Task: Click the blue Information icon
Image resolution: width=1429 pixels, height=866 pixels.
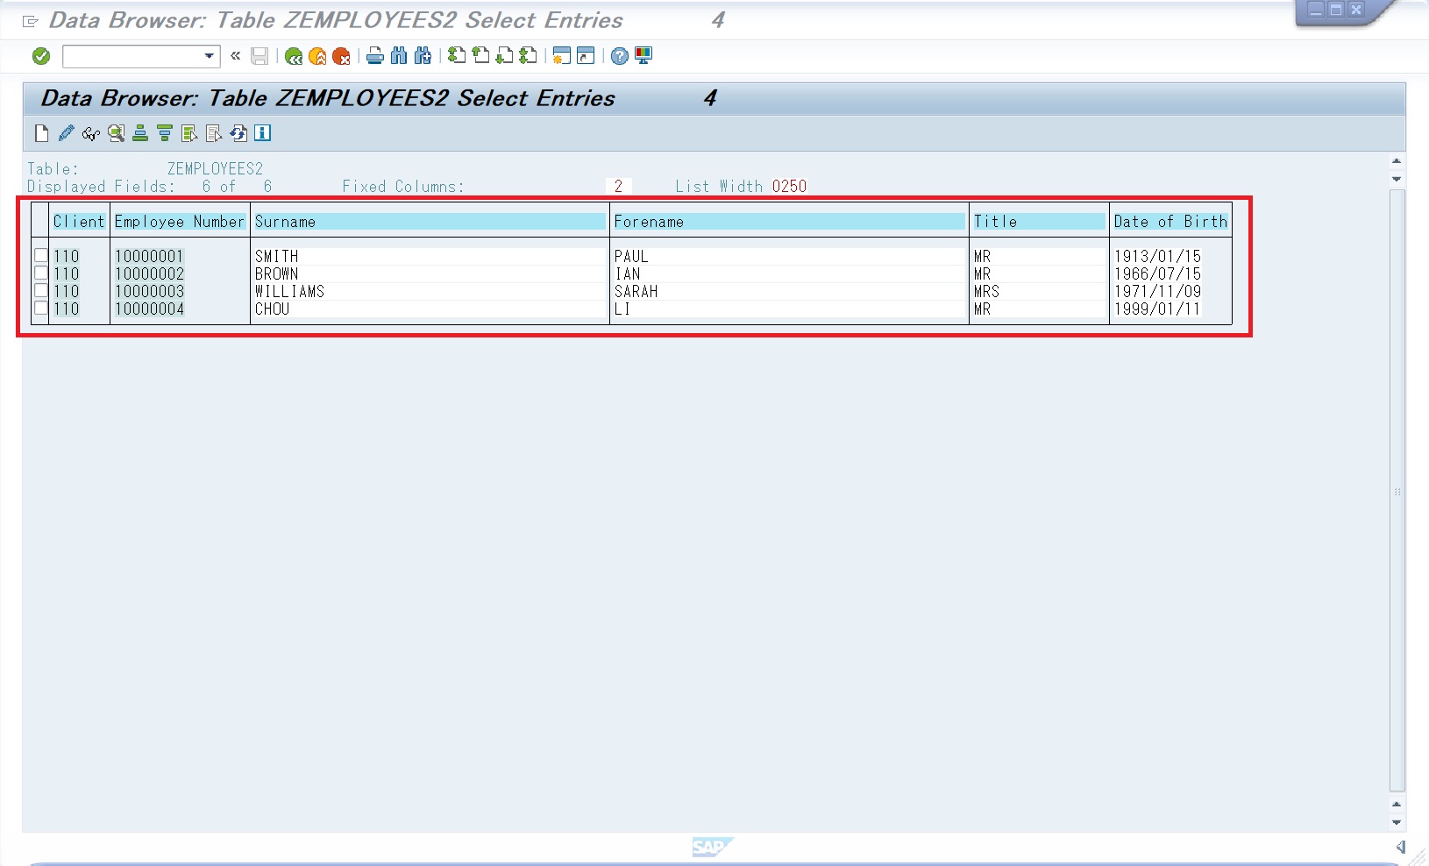Action: pyautogui.click(x=263, y=133)
